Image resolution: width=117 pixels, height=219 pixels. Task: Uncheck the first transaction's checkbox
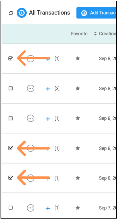coord(11,58)
